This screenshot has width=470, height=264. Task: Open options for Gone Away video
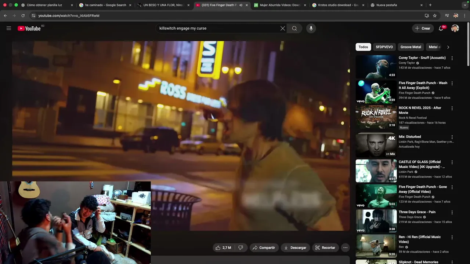(452, 187)
